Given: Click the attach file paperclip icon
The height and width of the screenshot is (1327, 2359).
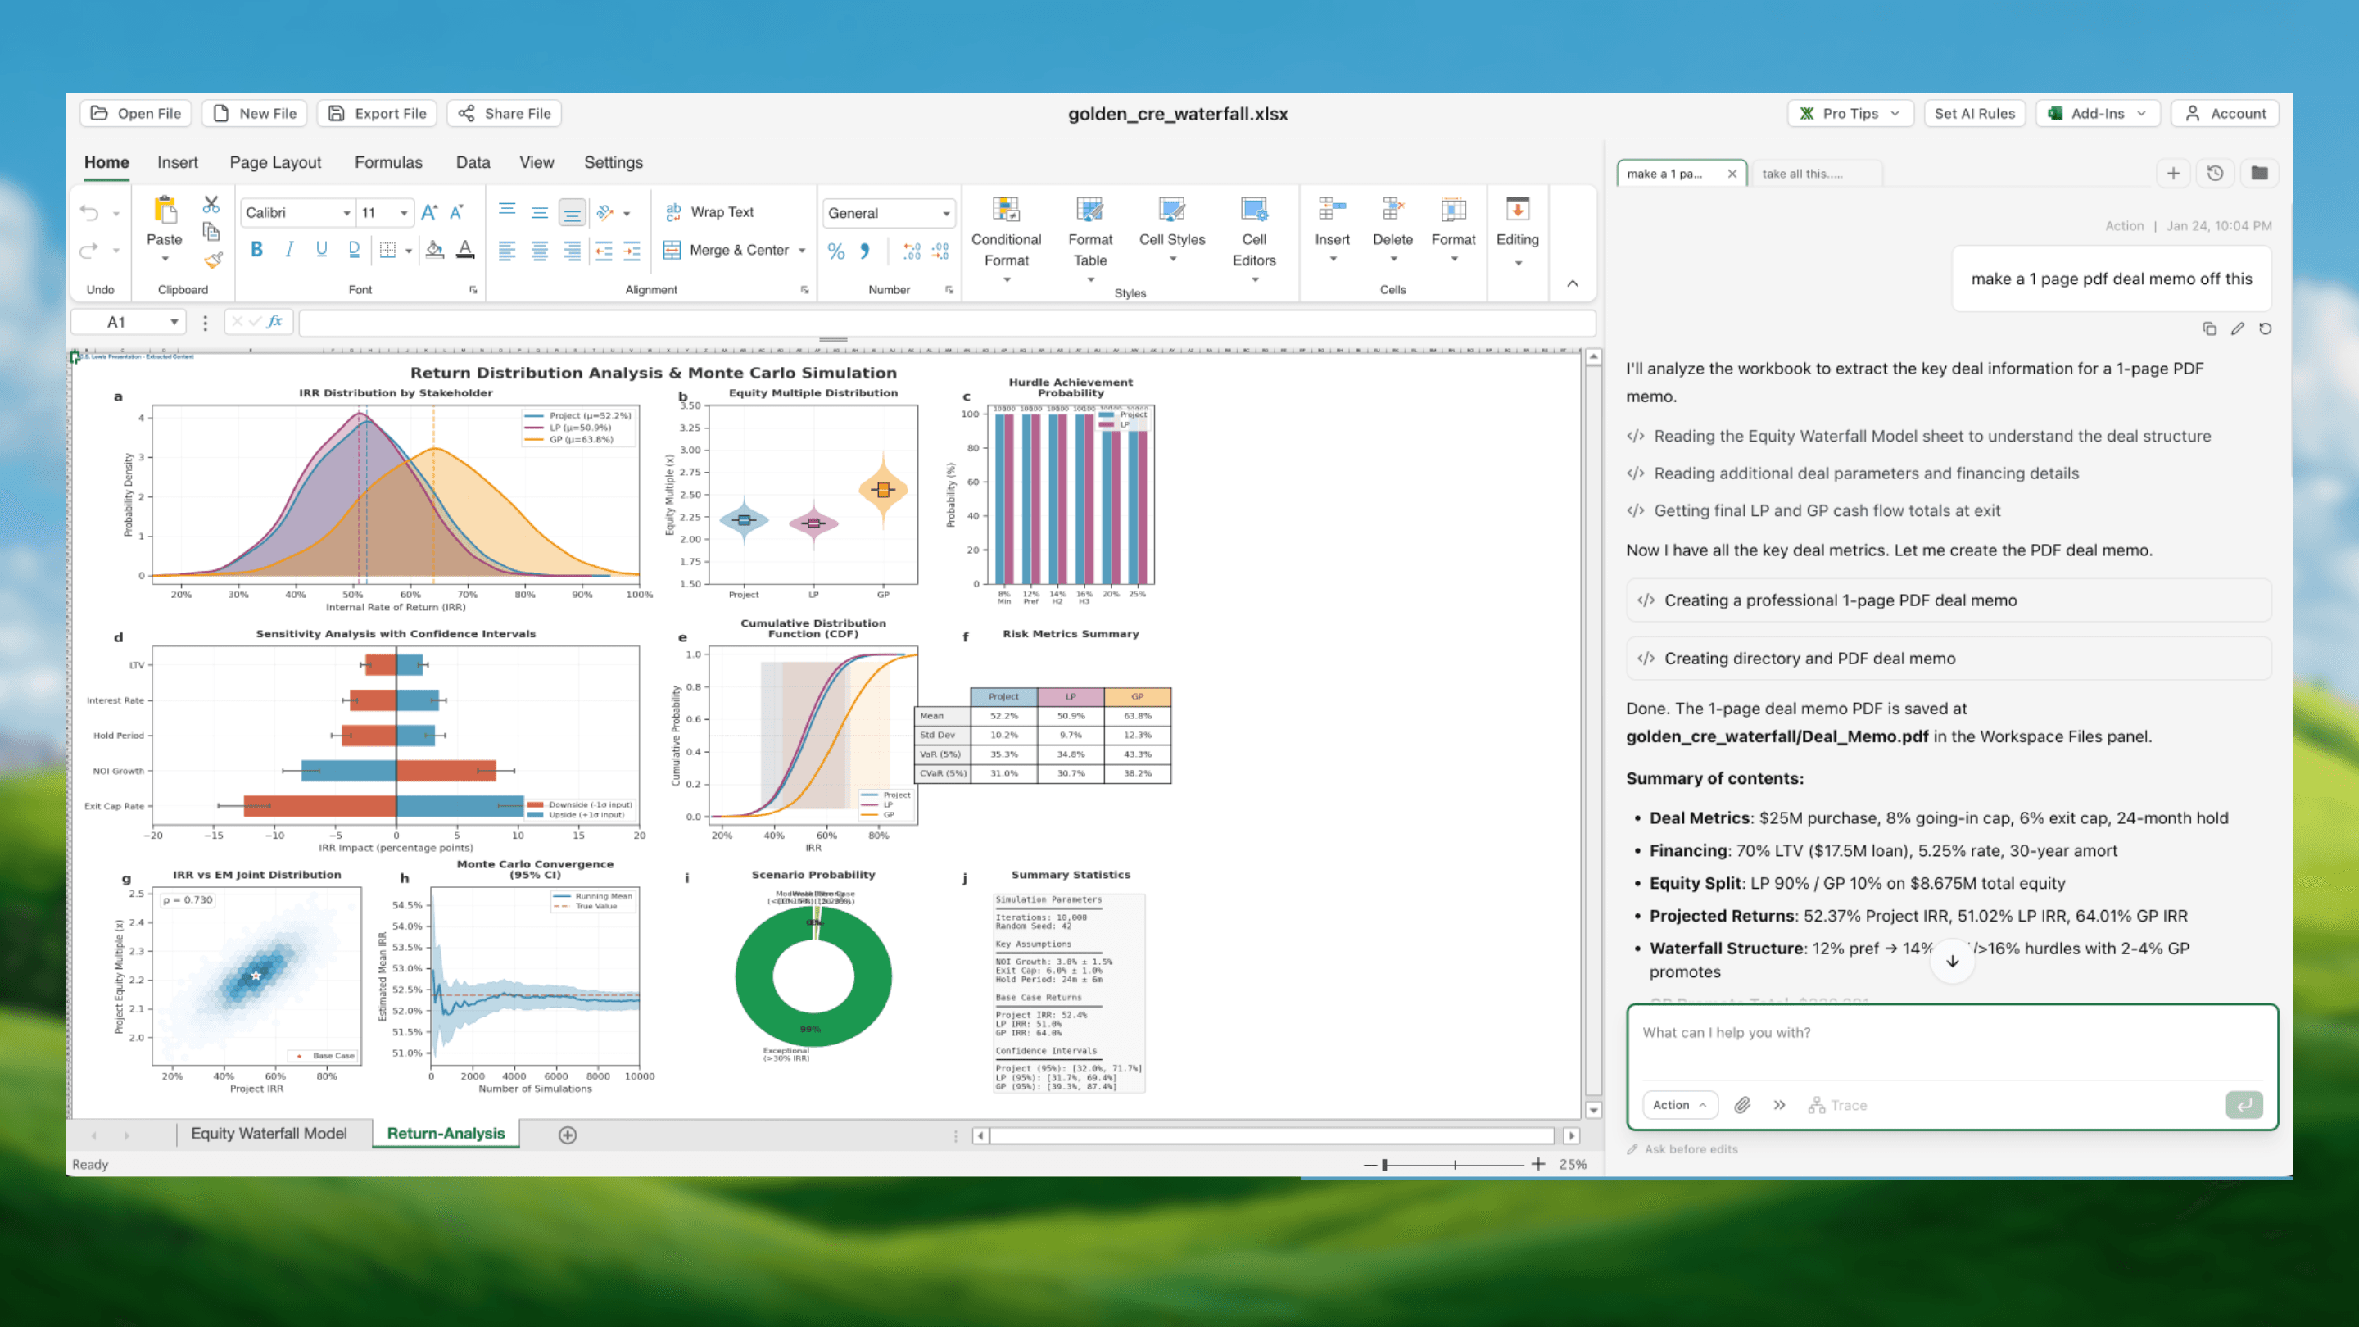Looking at the screenshot, I should tap(1743, 1105).
